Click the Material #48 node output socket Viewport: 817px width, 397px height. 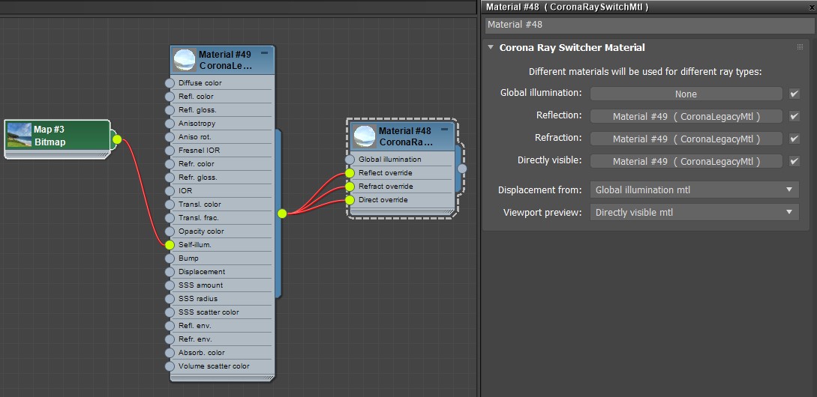462,169
